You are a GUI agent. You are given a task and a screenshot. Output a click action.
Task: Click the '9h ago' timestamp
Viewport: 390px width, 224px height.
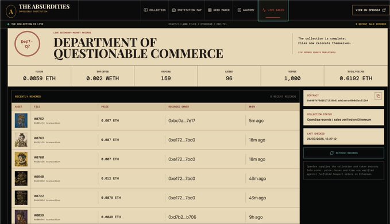[x=256, y=217]
